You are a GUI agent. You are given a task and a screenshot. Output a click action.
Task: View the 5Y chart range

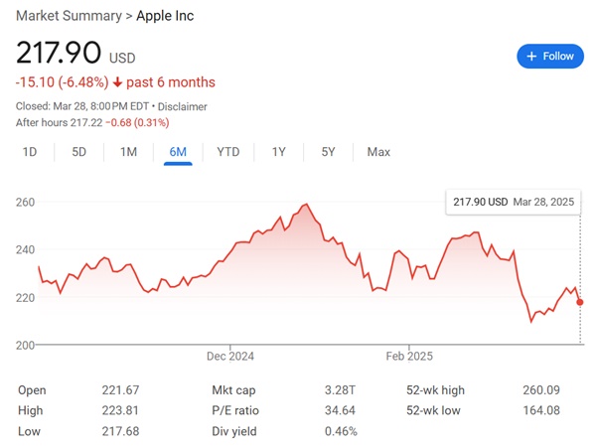tap(328, 152)
